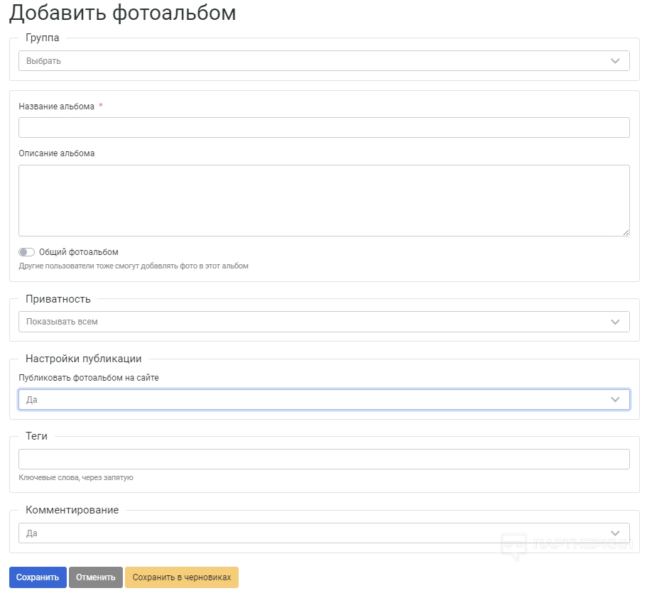Click the 'Название альбома' field label

click(x=57, y=107)
